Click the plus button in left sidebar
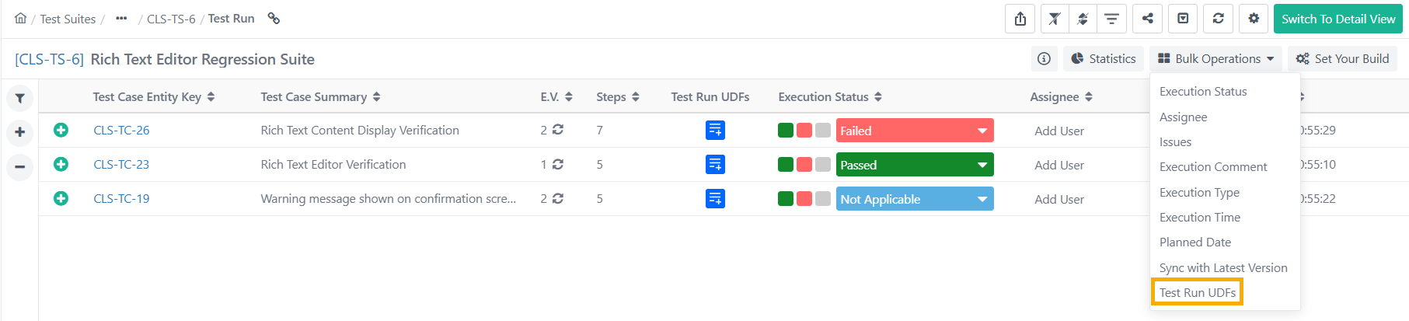Image resolution: width=1409 pixels, height=321 pixels. pos(20,132)
